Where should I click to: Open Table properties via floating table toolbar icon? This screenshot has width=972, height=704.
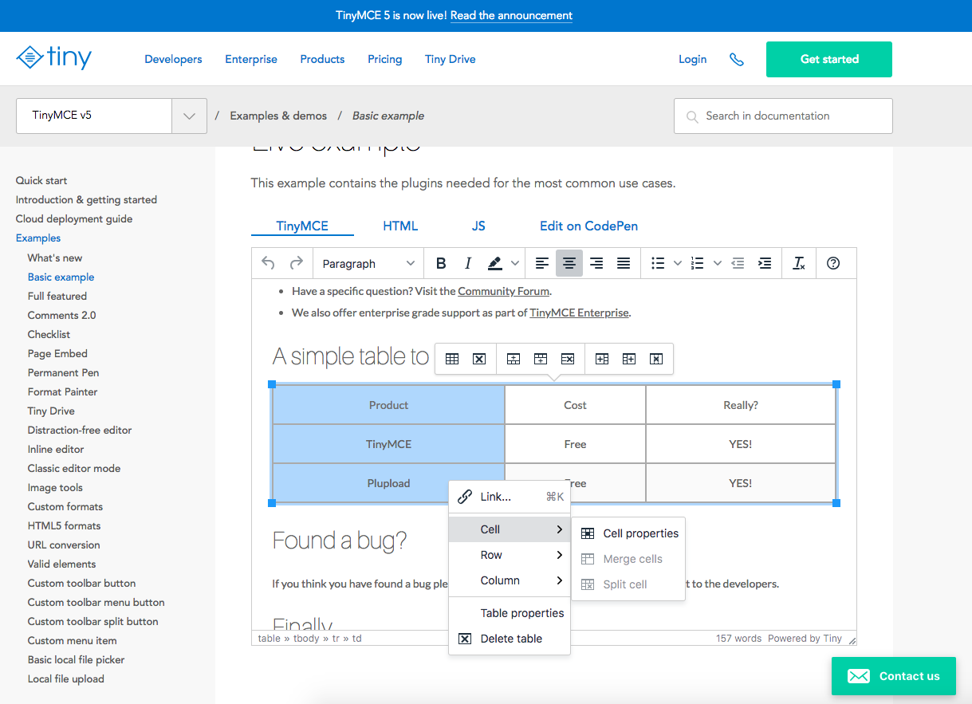pos(451,359)
